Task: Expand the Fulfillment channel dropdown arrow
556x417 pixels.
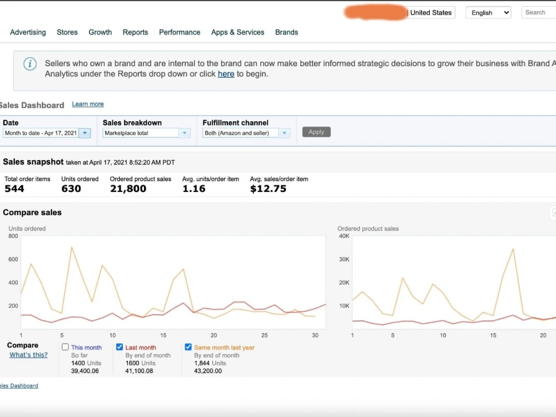Action: click(284, 133)
